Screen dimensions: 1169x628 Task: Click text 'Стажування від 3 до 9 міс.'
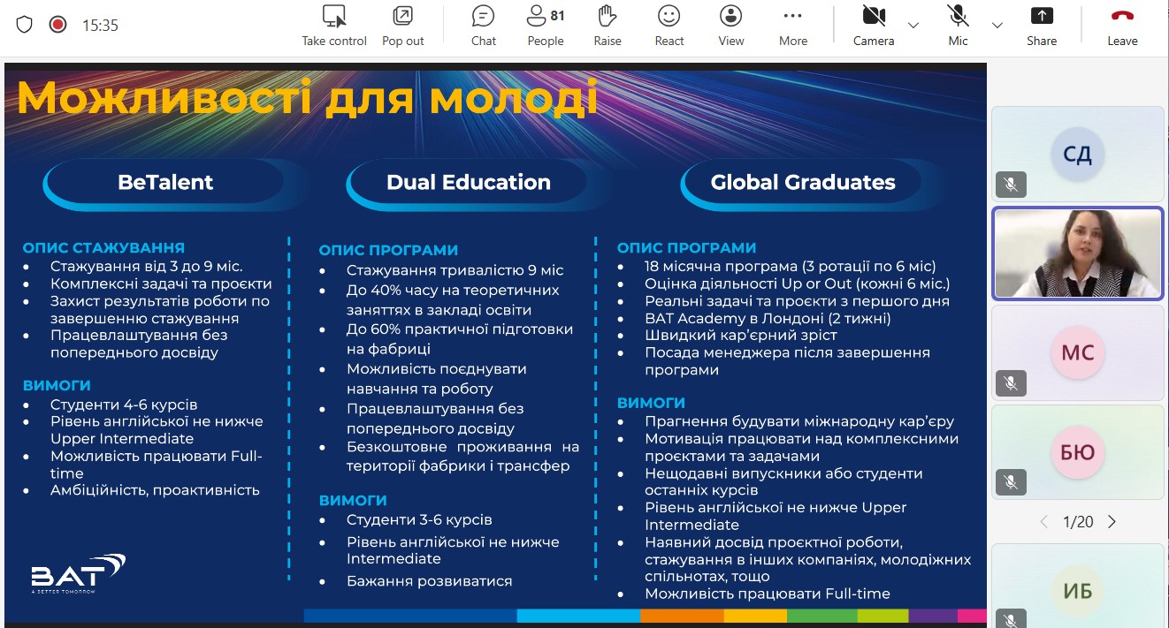[x=146, y=266]
